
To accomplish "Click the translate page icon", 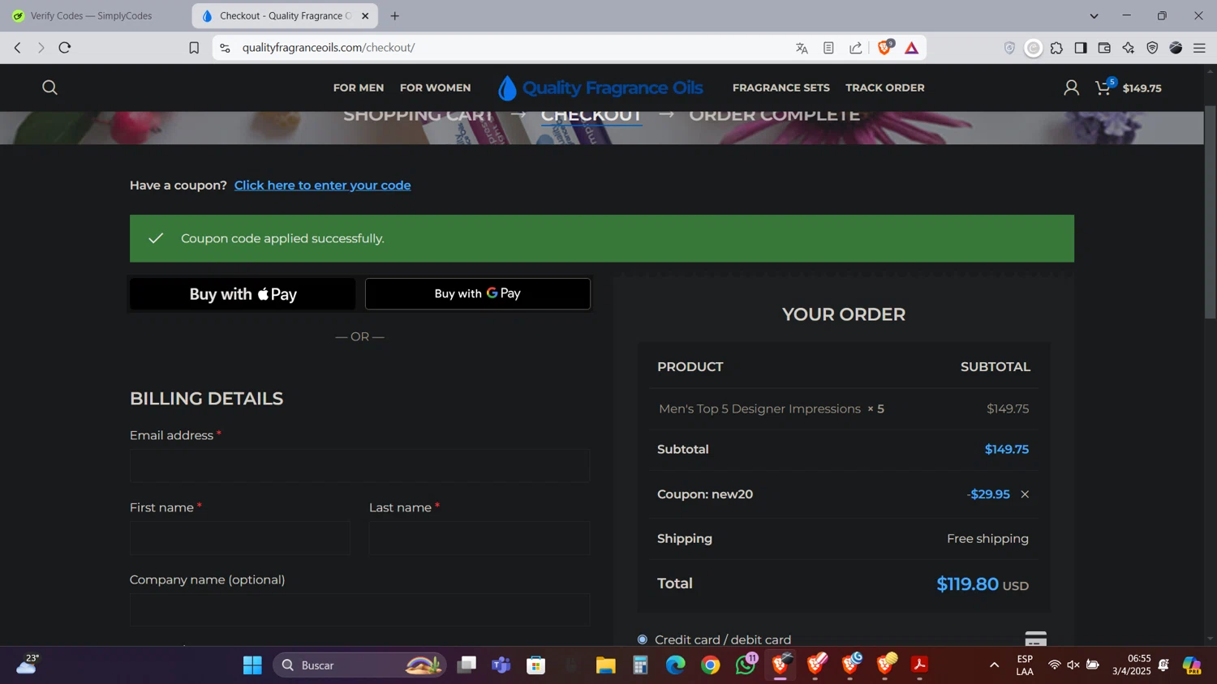I will pos(802,48).
